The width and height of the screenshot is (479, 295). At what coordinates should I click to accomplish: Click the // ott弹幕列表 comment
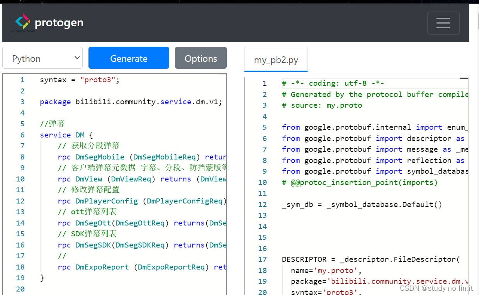click(x=87, y=212)
